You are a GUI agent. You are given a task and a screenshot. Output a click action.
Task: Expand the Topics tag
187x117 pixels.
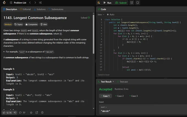(18, 24)
